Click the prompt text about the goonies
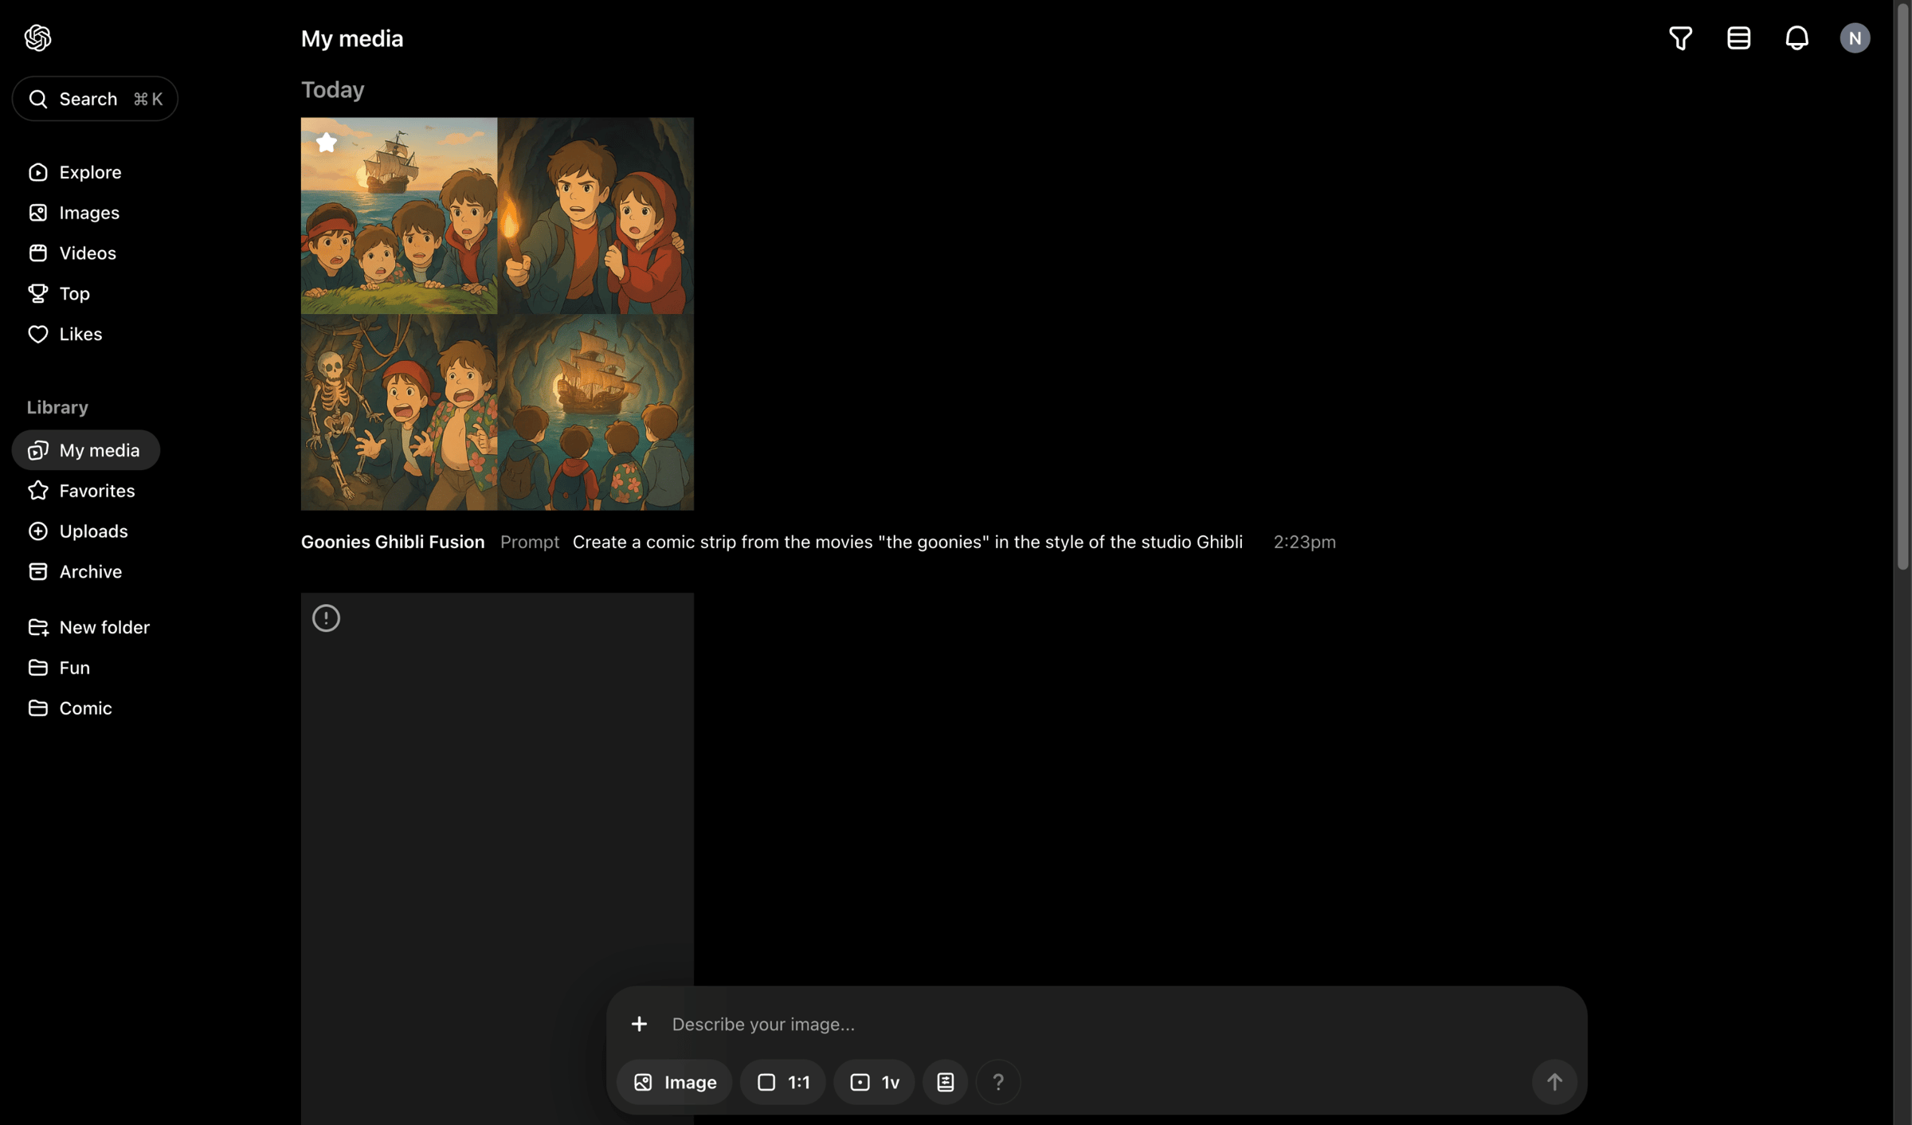 tap(907, 543)
